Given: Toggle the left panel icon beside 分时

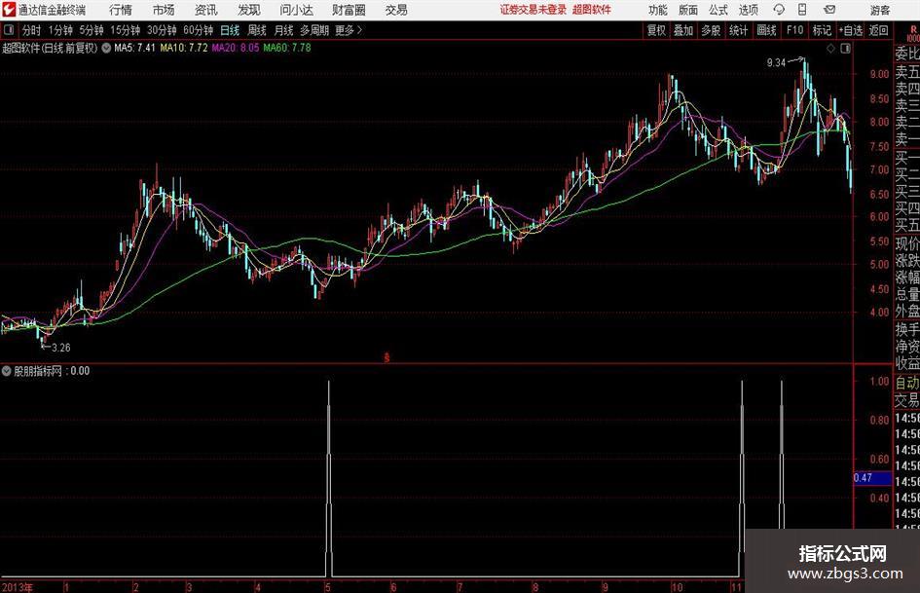Looking at the screenshot, I should click(x=8, y=30).
